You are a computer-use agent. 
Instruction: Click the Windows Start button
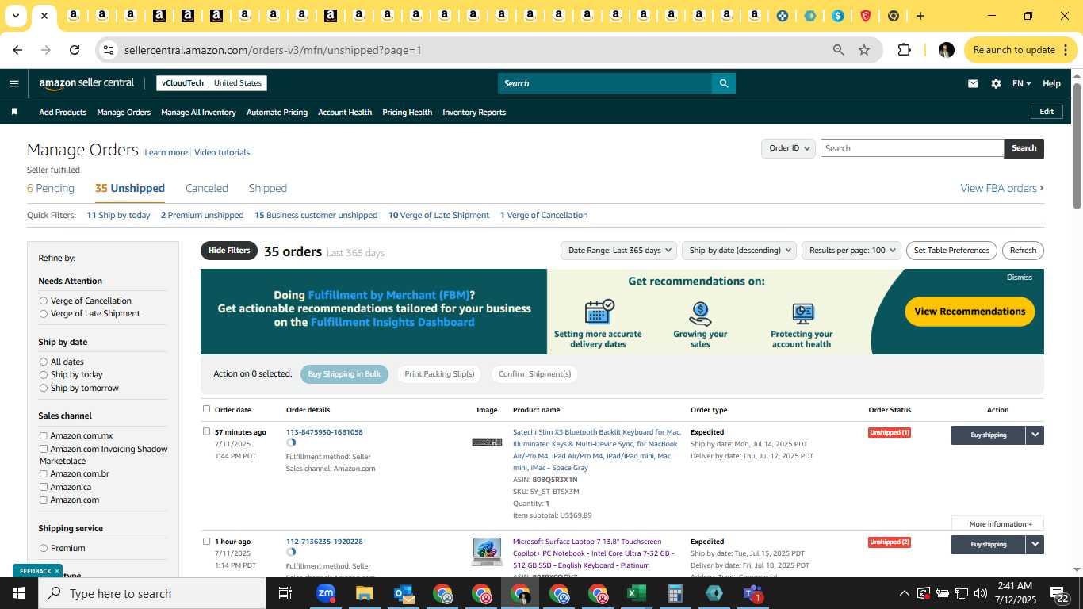pyautogui.click(x=19, y=593)
